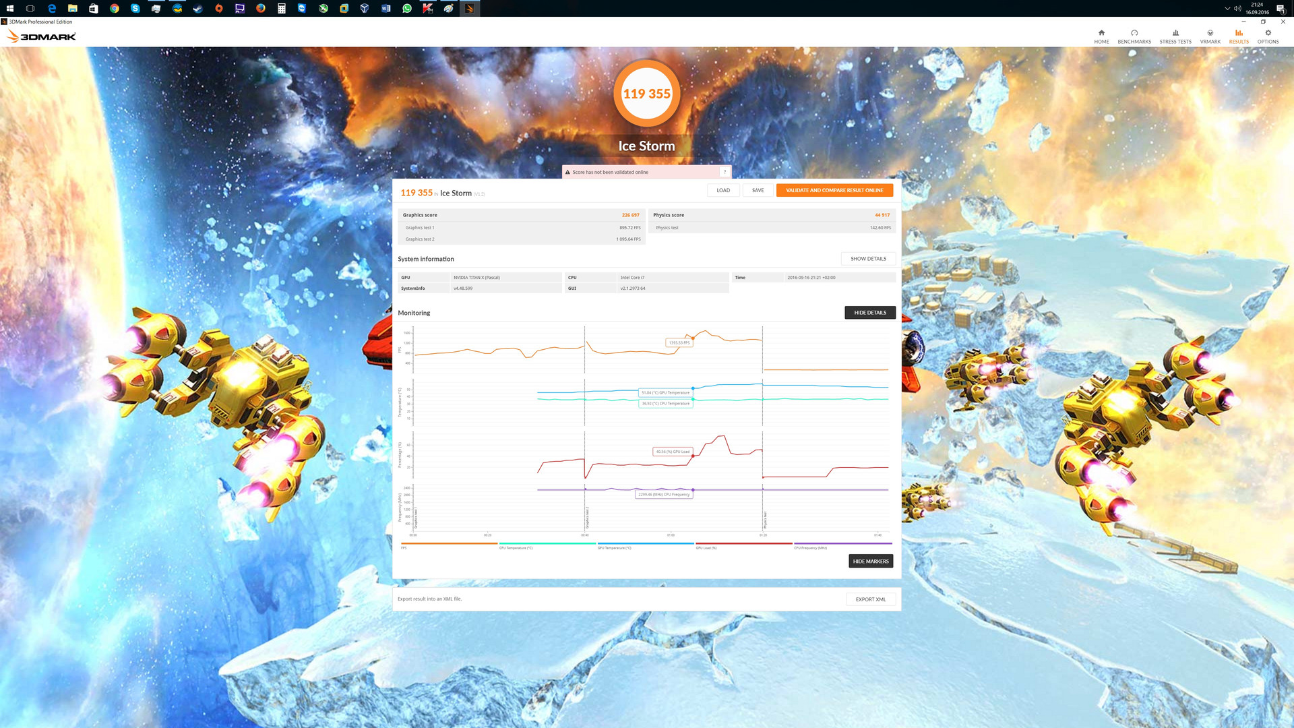Viewport: 1294px width, 728px height.
Task: Open Origin from the taskbar
Action: (219, 8)
